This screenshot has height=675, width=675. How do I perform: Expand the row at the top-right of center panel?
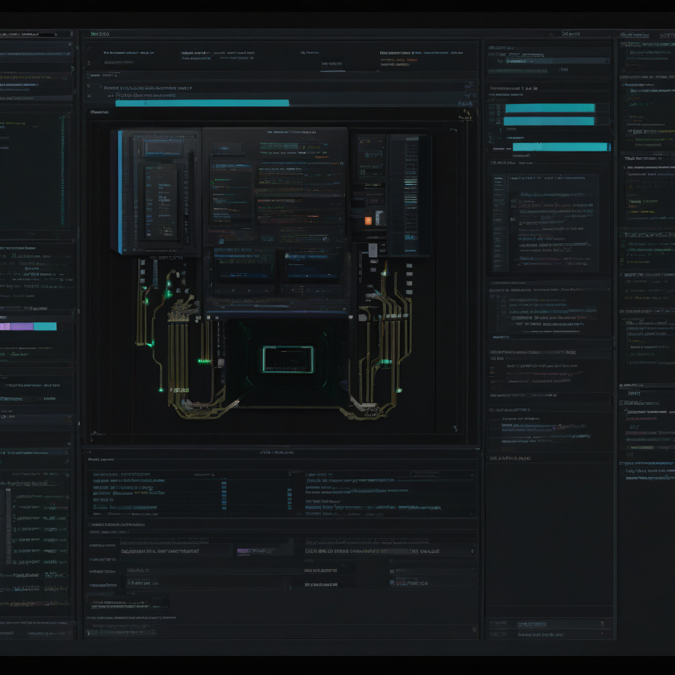pos(469,86)
